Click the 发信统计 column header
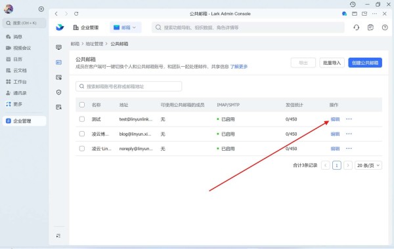The width and height of the screenshot is (394, 249). (x=294, y=105)
